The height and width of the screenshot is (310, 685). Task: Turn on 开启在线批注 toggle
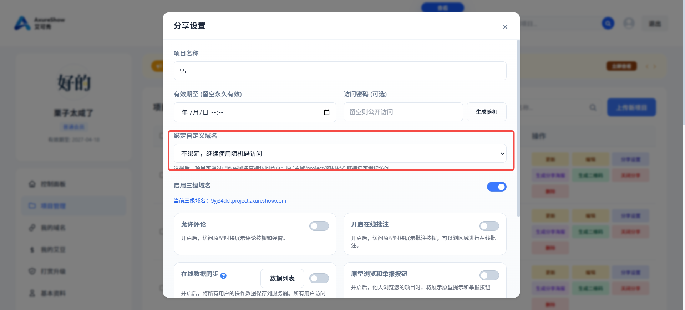[489, 226]
